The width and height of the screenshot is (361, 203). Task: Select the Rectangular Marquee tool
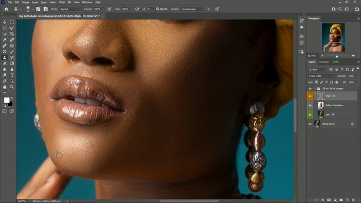pos(12,22)
